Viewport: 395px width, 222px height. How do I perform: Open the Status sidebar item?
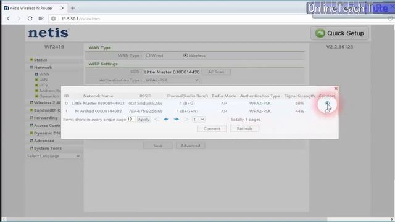40,60
